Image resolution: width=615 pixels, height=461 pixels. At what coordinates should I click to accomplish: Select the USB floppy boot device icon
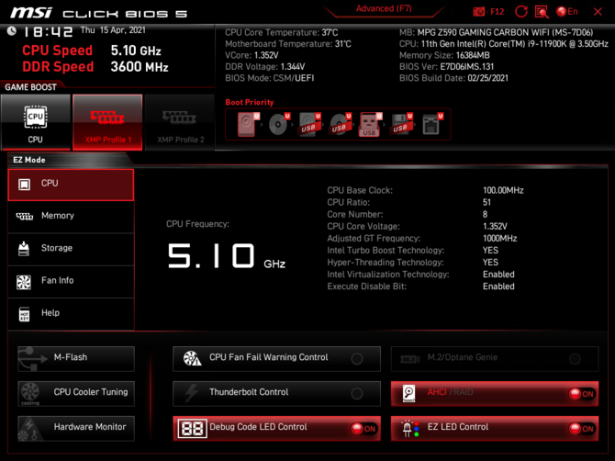pyautogui.click(x=401, y=124)
